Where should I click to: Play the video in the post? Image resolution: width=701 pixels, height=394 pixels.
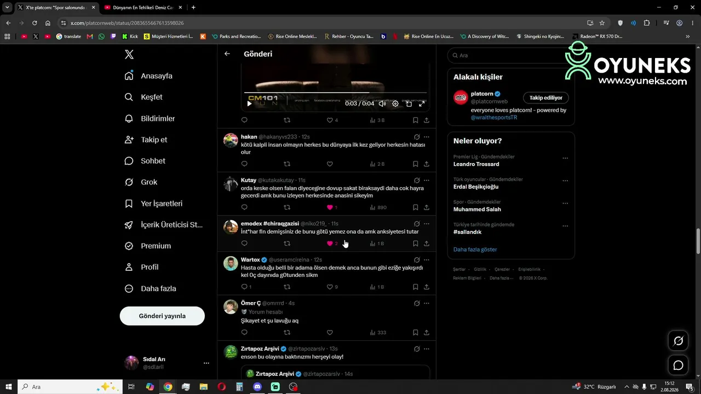coord(249,103)
